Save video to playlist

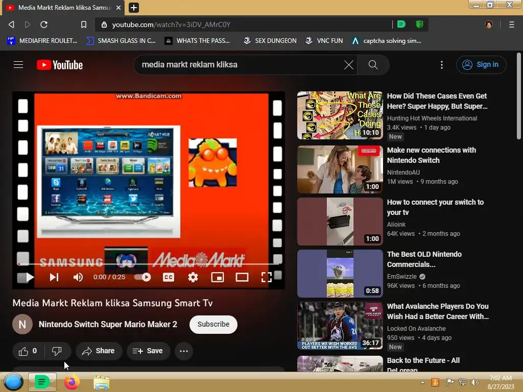(x=148, y=351)
